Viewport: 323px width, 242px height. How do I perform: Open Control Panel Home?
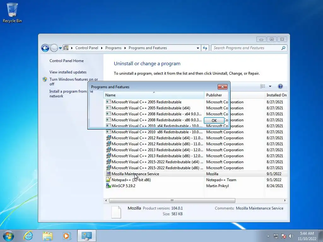coord(67,61)
